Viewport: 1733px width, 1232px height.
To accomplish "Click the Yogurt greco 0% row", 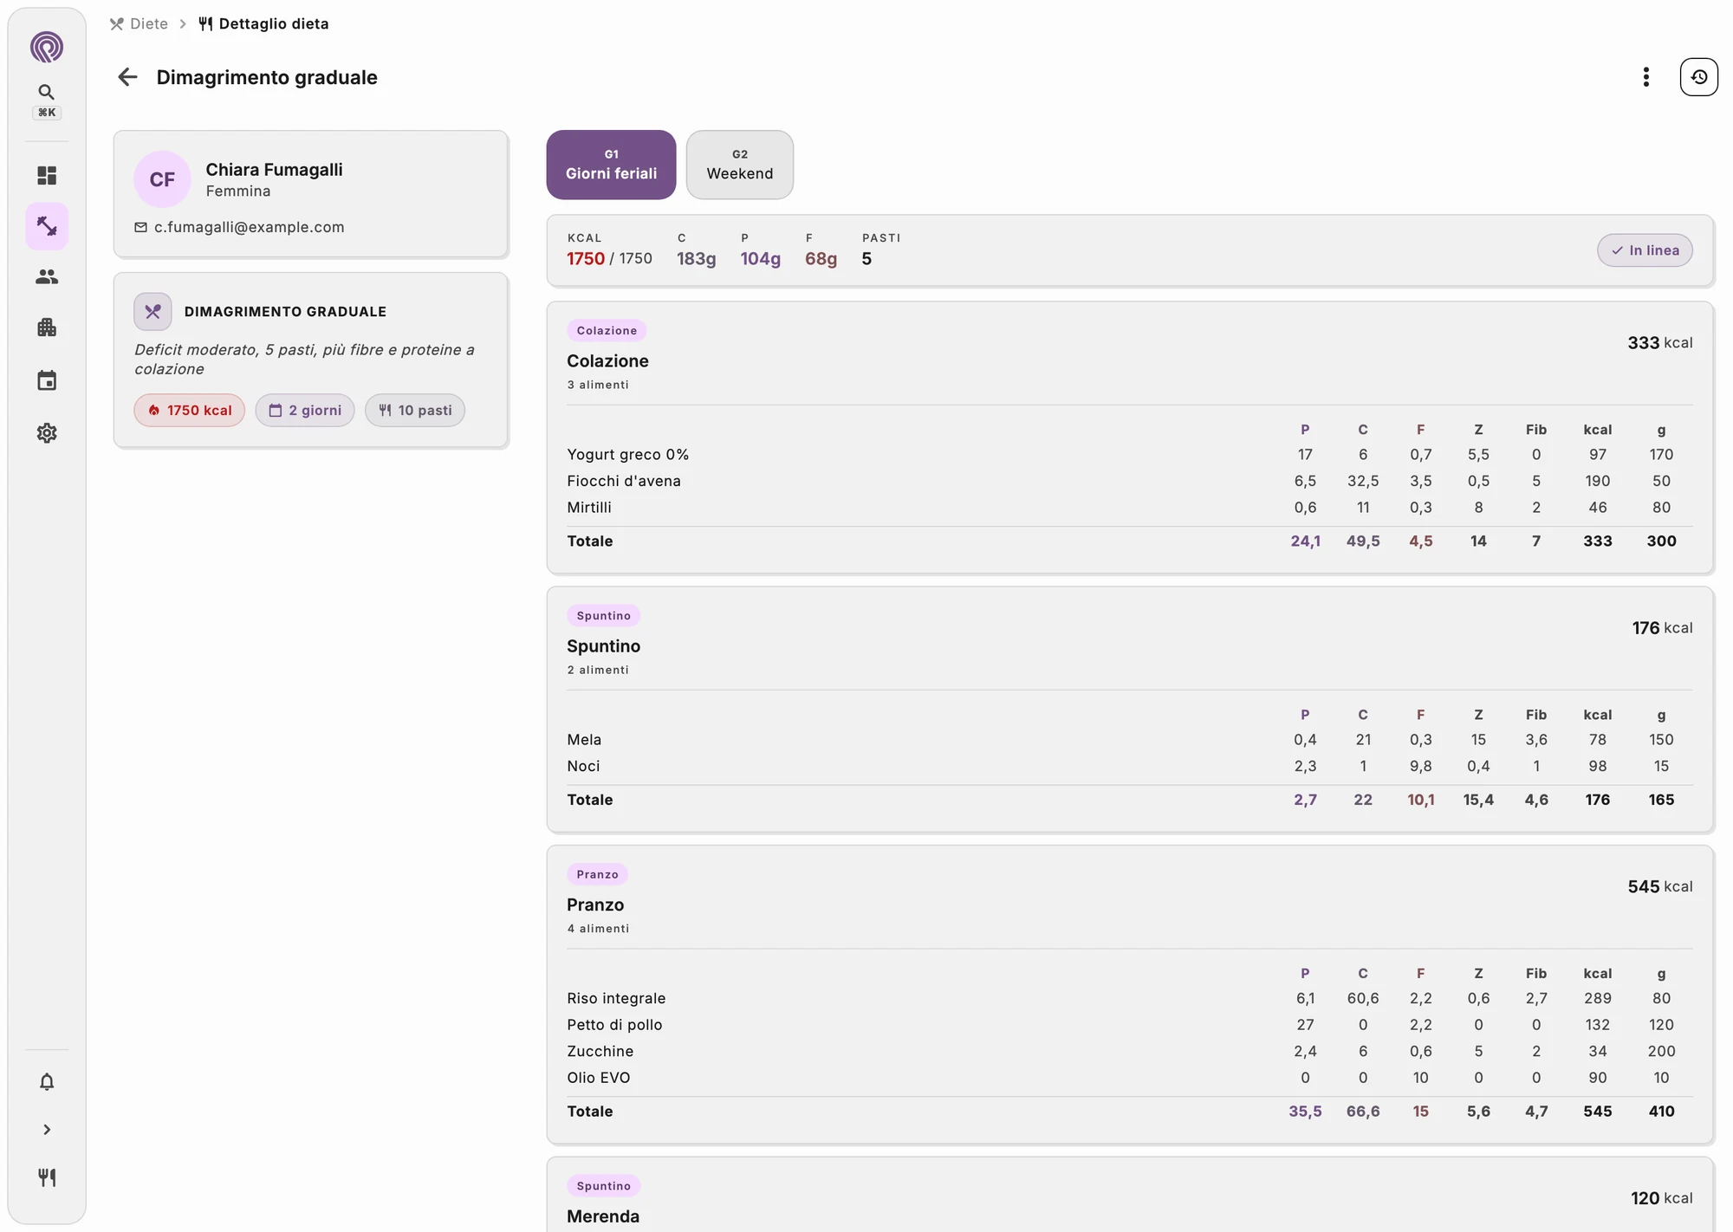I will pos(1129,454).
